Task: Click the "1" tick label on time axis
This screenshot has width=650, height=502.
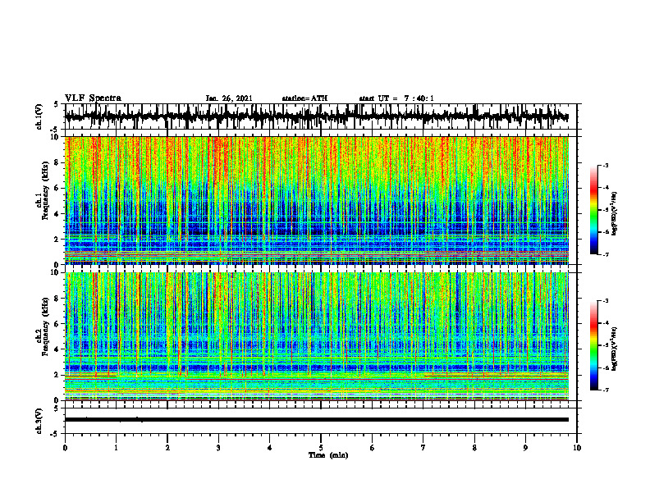Action: point(116,448)
